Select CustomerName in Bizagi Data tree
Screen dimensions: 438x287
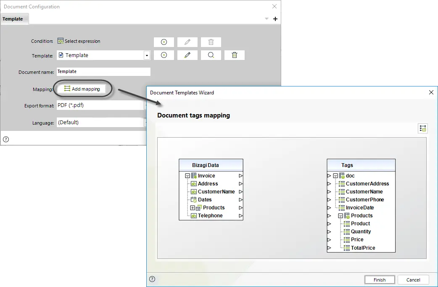pyautogui.click(x=216, y=192)
